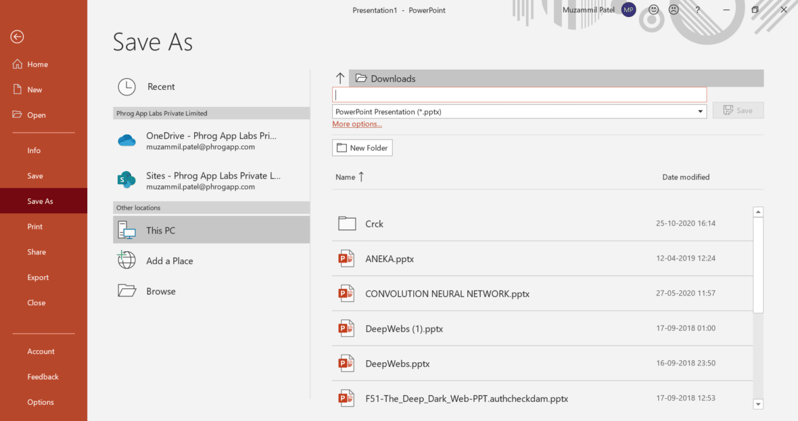Switch to the Print section
798x421 pixels.
coord(34,226)
